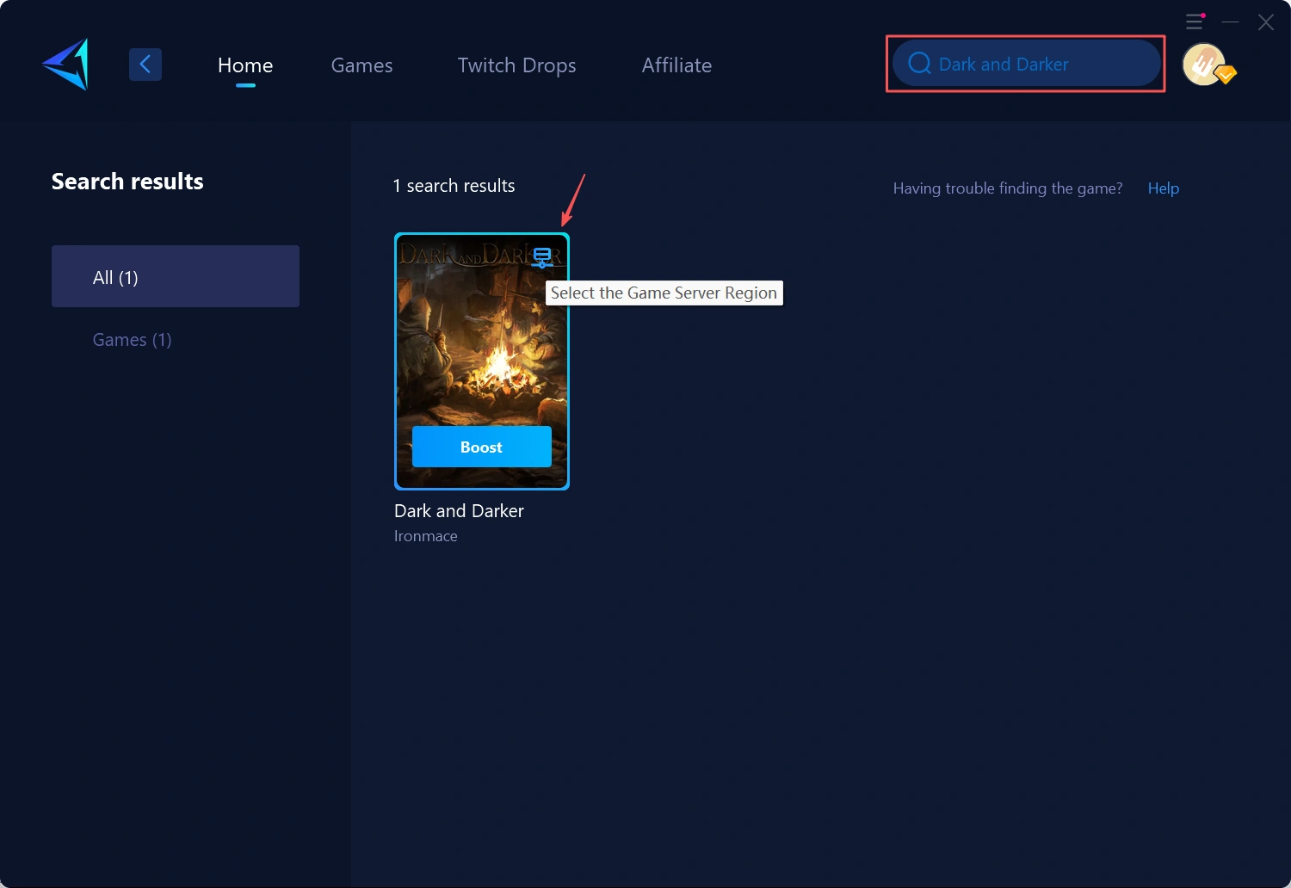Click the orange membership badge on the avatar
The height and width of the screenshot is (888, 1291).
point(1226,75)
